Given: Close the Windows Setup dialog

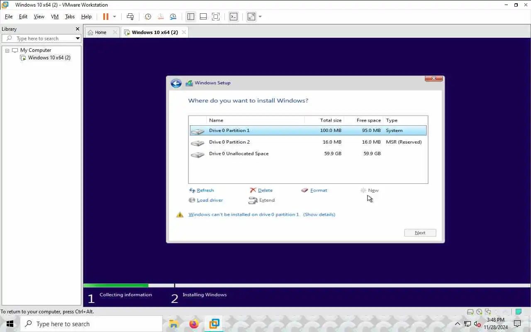Looking at the screenshot, I should (434, 78).
